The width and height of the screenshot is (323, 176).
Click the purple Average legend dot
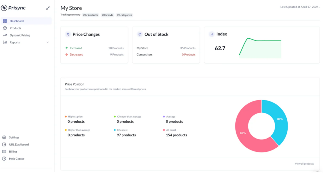coord(164,117)
